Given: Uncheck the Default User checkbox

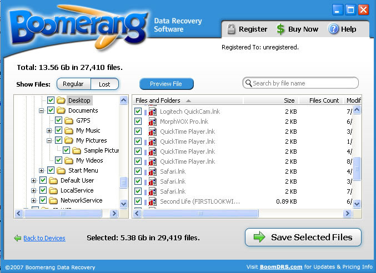Looking at the screenshot, I should tap(43, 180).
